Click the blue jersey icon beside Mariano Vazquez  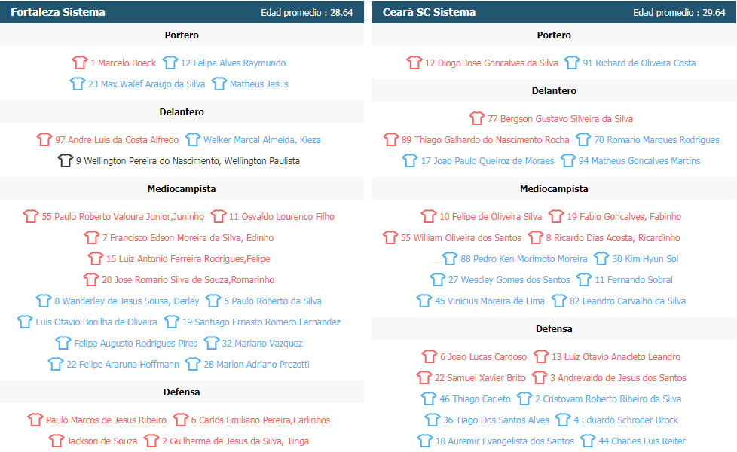pyautogui.click(x=212, y=343)
